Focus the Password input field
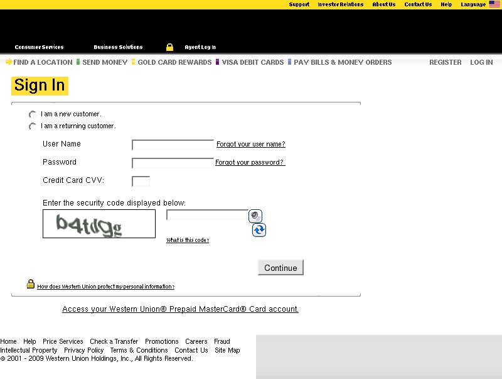 (x=173, y=163)
